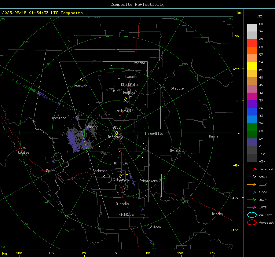Click the Strathmore city label
This screenshot has width=275, height=257.
(x=148, y=181)
